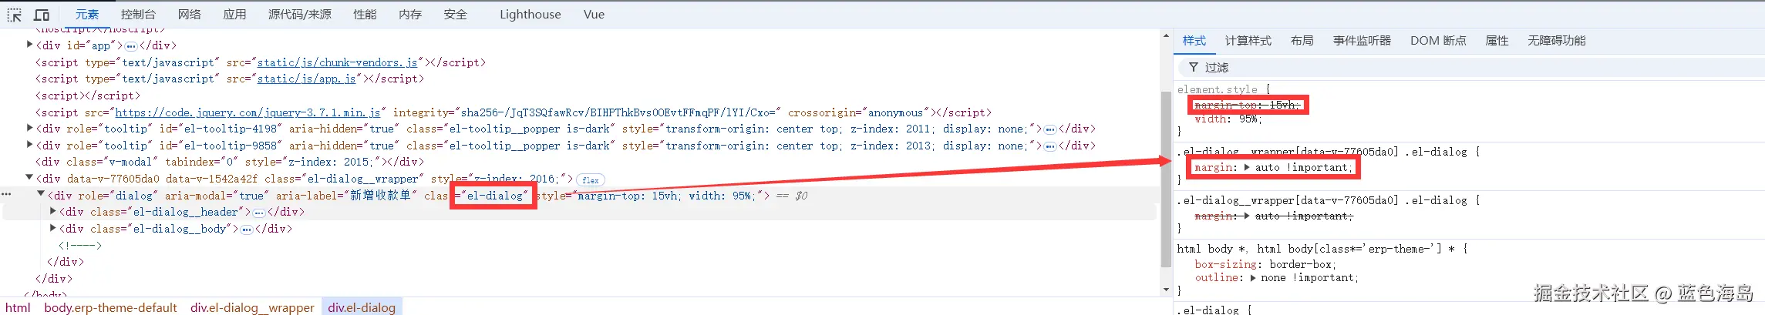Open the static/js/chunk-vendors.js link
Screen dimensions: 1765x315
point(337,62)
